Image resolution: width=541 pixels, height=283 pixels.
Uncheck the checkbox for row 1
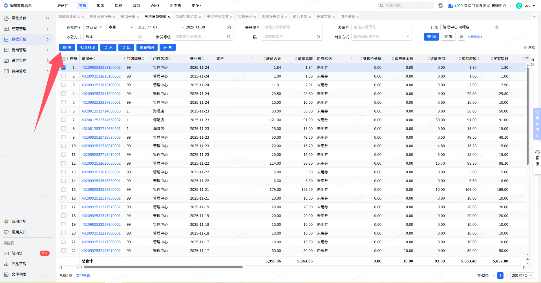(63, 68)
